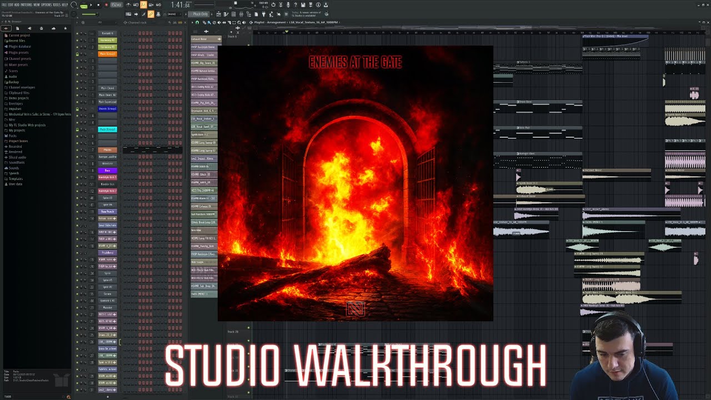Expand the Mixer presets folder
The height and width of the screenshot is (400, 711).
(x=17, y=65)
